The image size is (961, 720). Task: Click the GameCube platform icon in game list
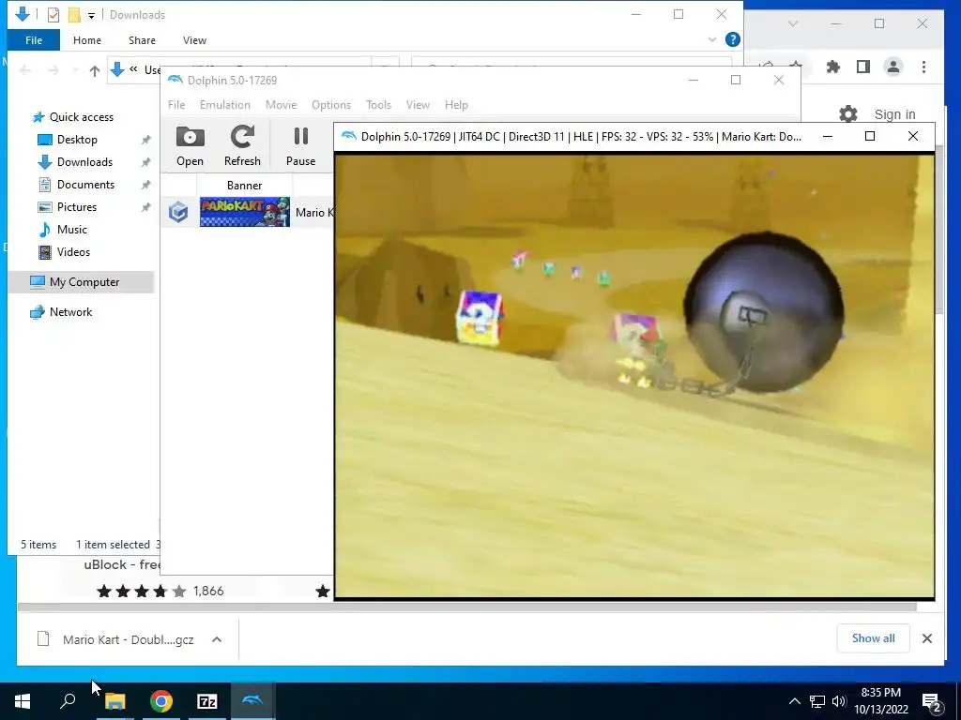178,212
